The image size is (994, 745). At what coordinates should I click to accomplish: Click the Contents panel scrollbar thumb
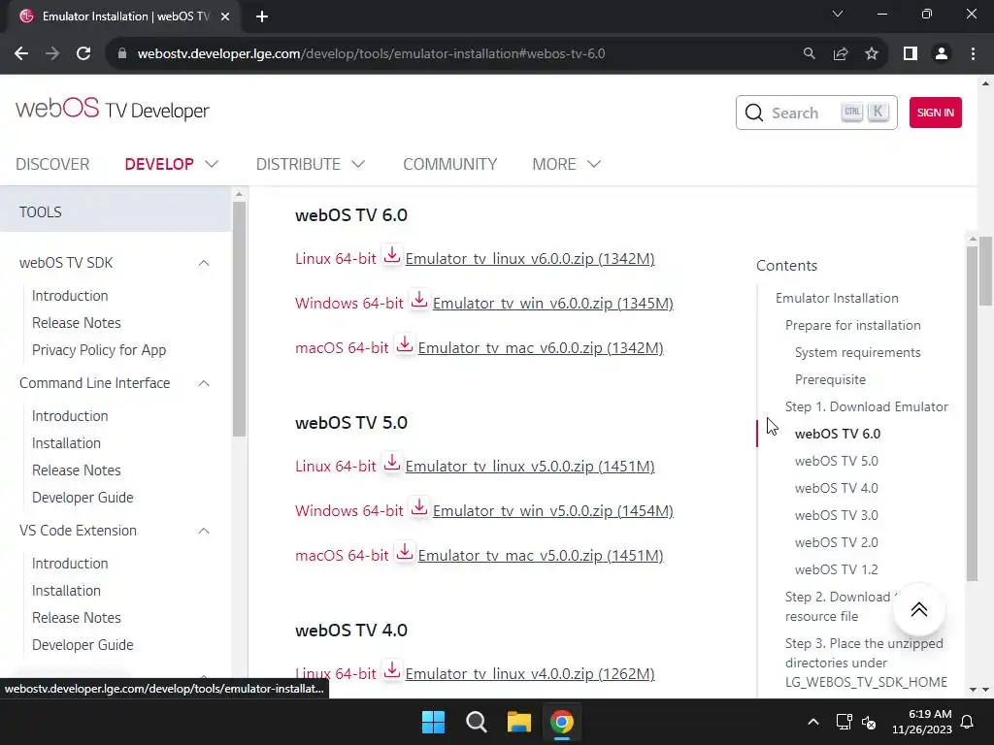point(973,413)
